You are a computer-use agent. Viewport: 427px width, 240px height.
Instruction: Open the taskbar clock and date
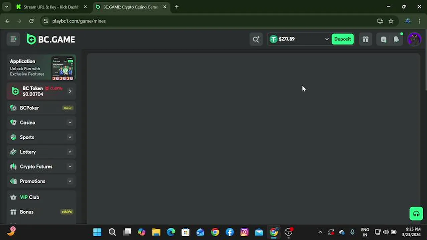point(411,232)
